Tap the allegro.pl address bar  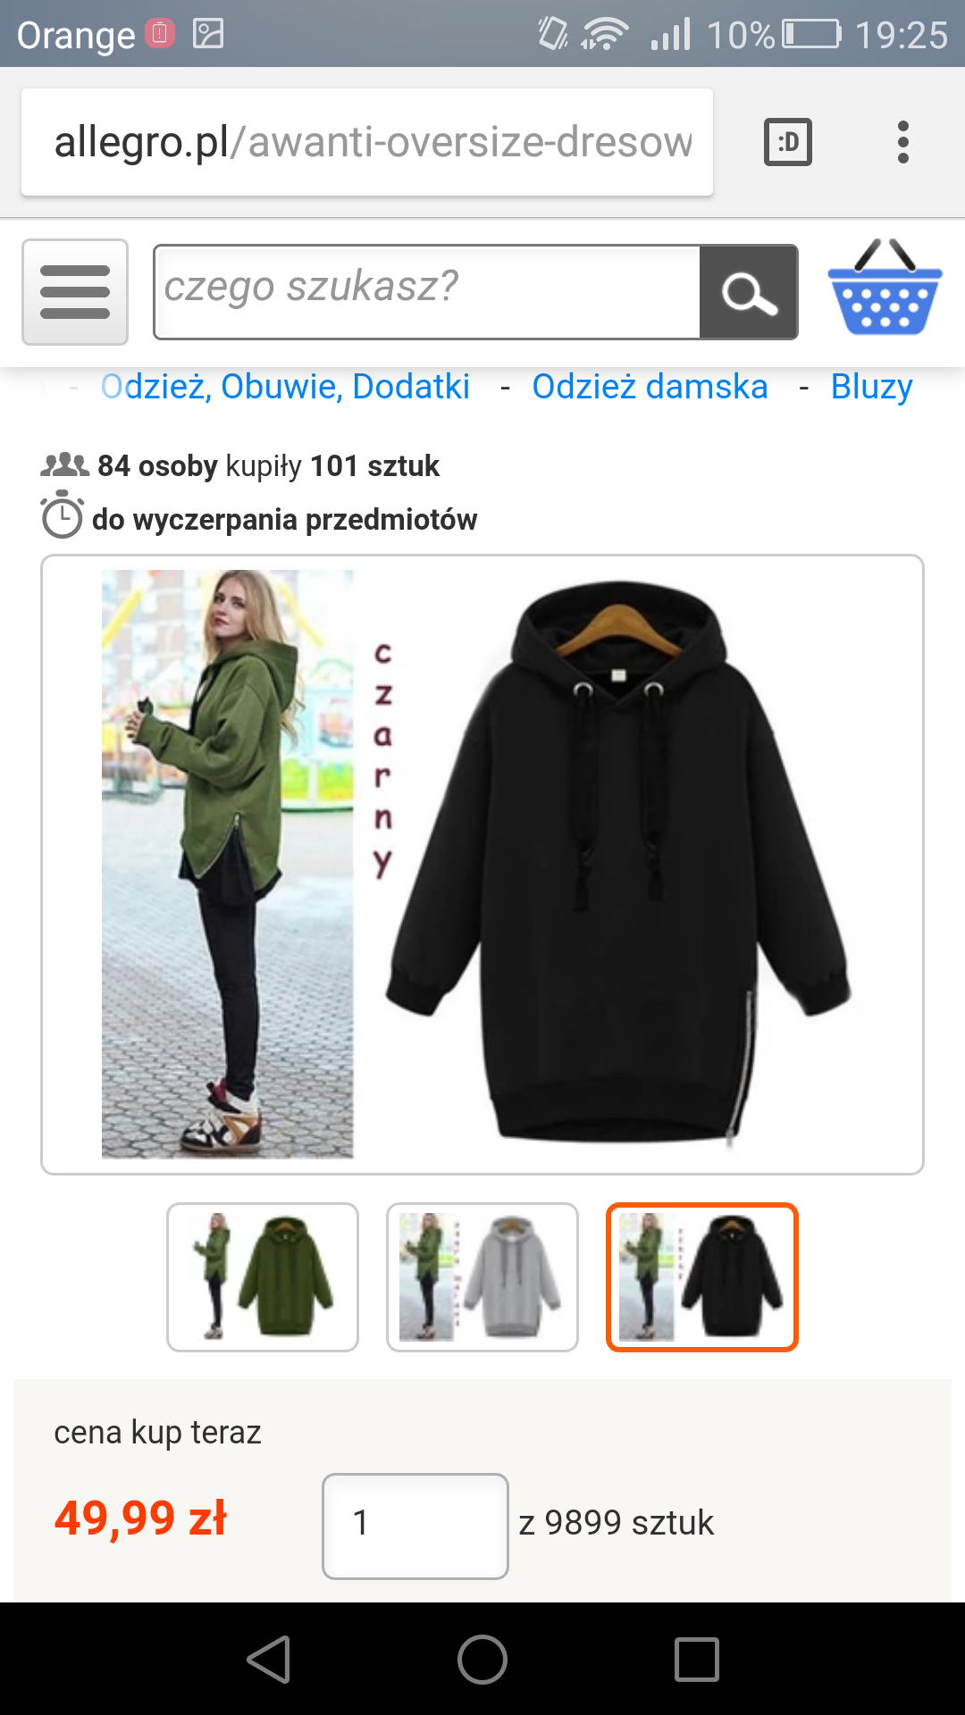click(367, 142)
